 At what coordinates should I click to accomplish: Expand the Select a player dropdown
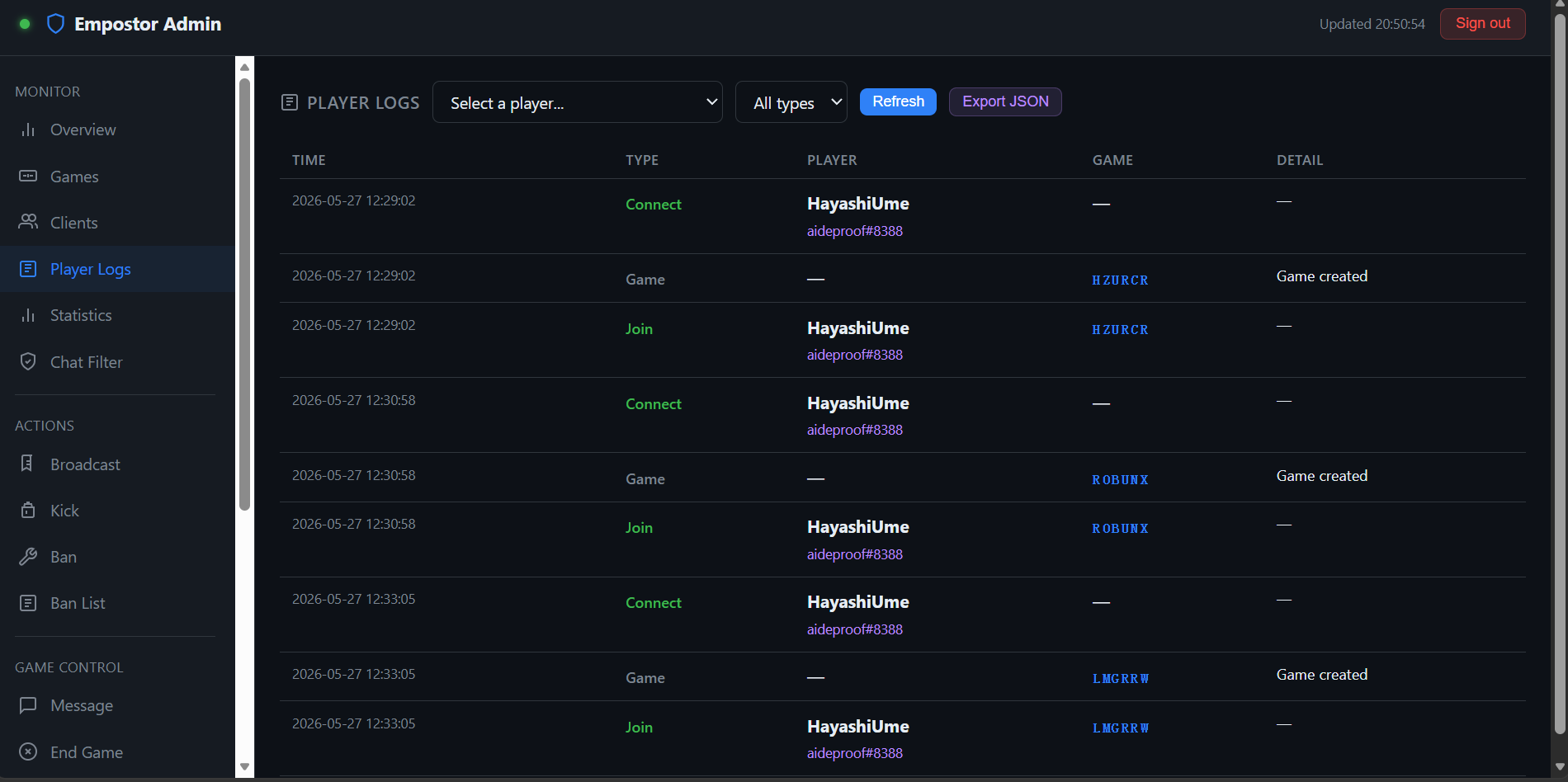coord(578,102)
